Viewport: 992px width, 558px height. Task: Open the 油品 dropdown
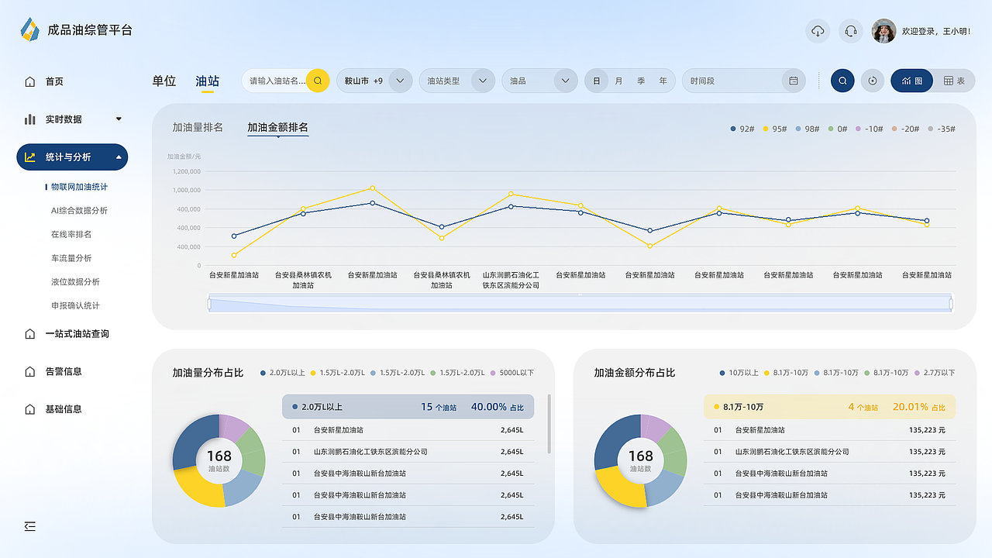pos(540,81)
